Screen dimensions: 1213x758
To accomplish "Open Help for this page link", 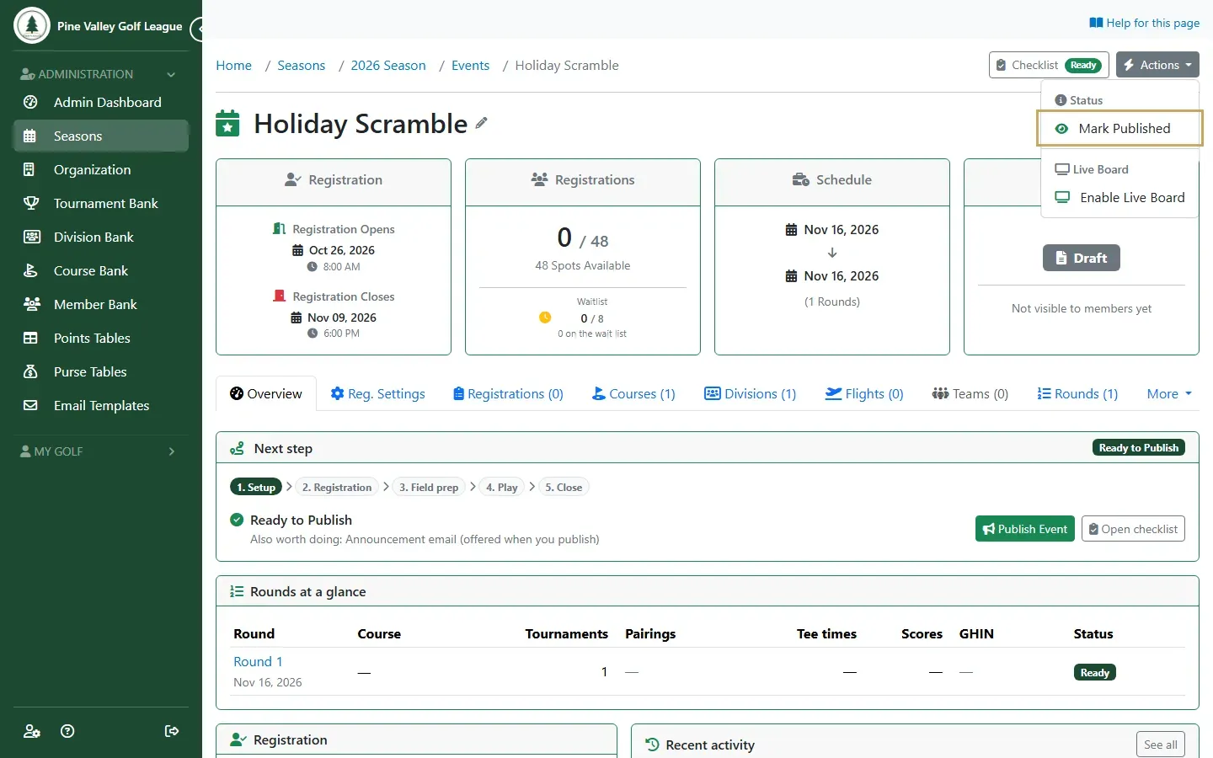I will (x=1144, y=23).
